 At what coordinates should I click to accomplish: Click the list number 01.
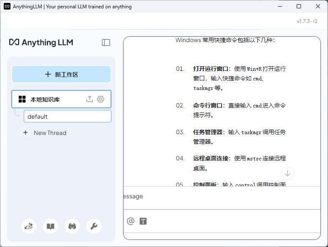coord(180,69)
